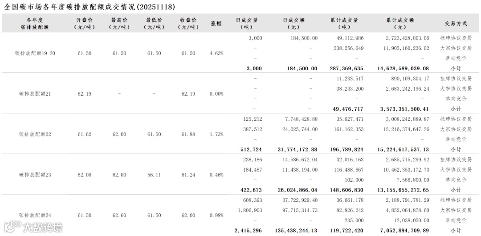Viewport: 481px width, 236px height.
Task: Click the 碳排放配额21 row label
Action: [35, 94]
